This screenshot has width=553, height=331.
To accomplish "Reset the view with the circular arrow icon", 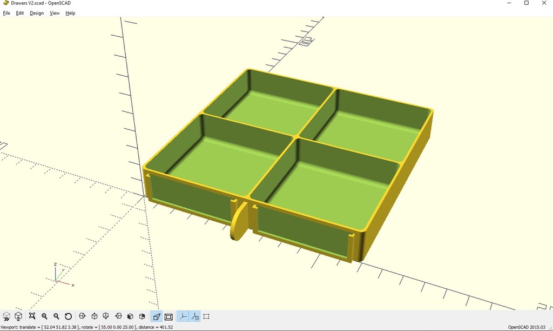I will (69, 316).
